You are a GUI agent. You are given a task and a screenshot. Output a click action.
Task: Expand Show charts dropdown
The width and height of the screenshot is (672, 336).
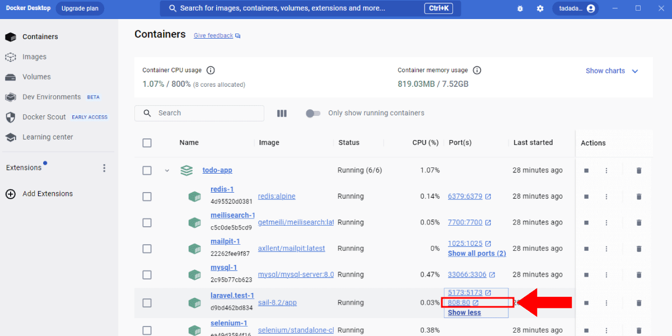pos(612,71)
